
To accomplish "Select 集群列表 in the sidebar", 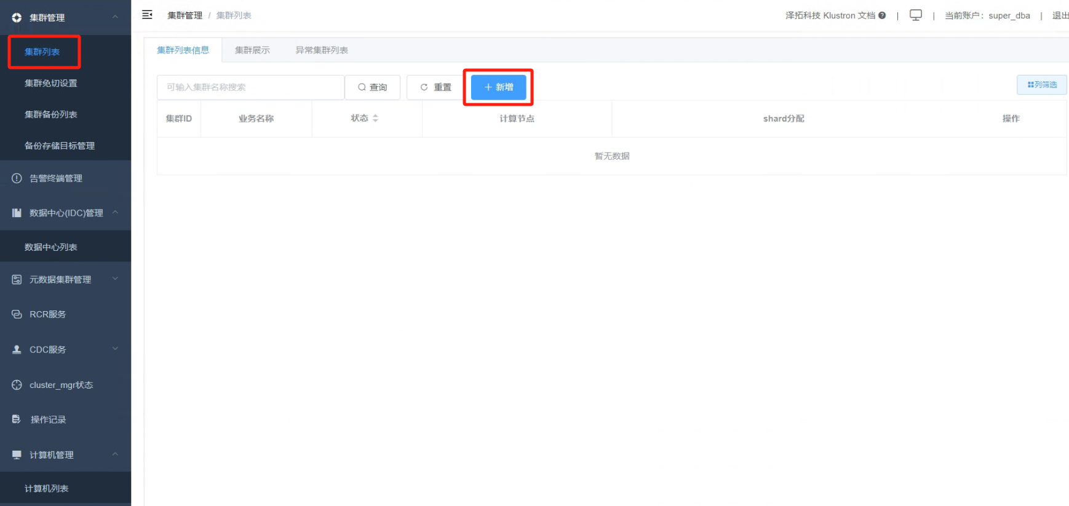I will [42, 52].
